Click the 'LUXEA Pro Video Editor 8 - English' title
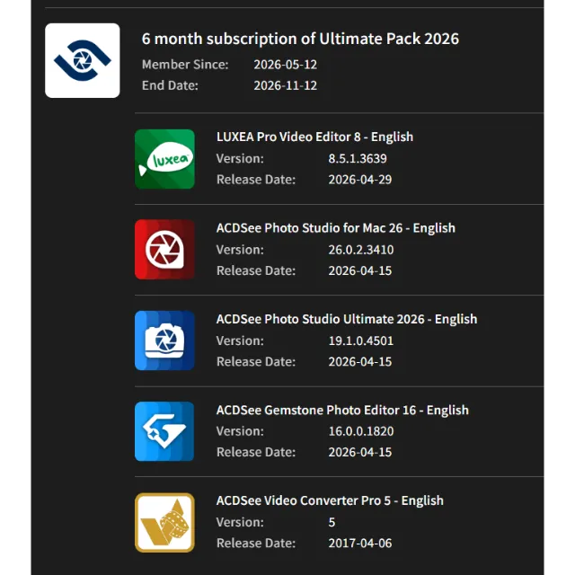 click(x=315, y=137)
